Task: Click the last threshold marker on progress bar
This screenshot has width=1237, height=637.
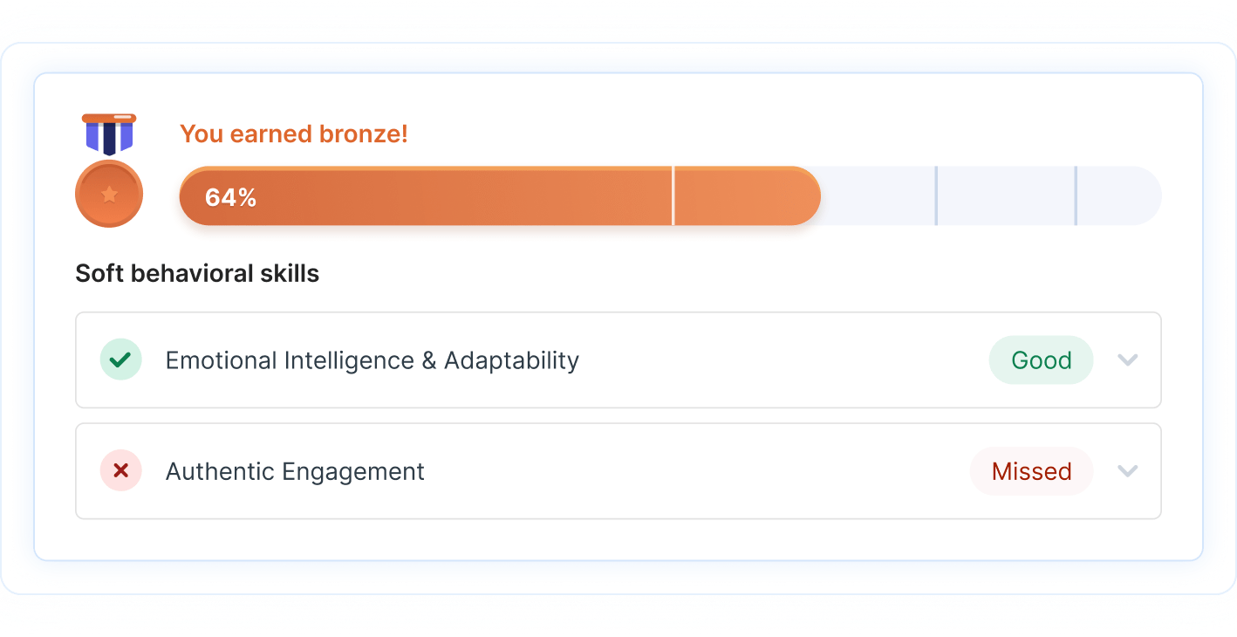Action: 1076,195
